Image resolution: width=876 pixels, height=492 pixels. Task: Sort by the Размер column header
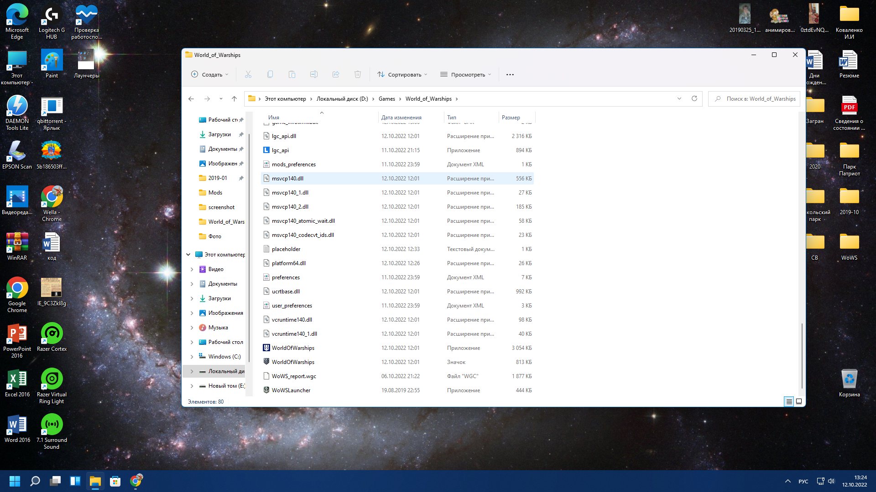click(511, 118)
